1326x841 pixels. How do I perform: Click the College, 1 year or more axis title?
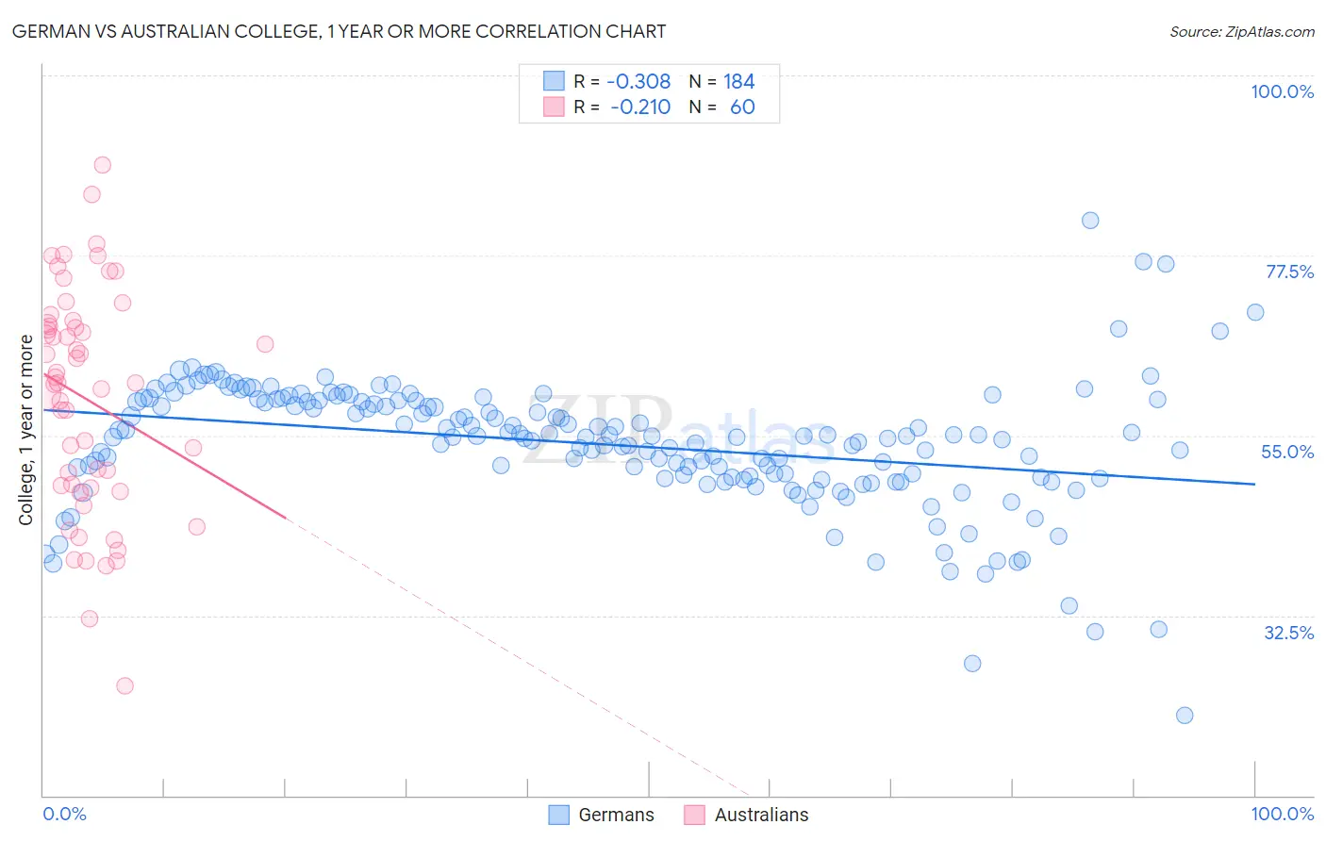coord(25,430)
